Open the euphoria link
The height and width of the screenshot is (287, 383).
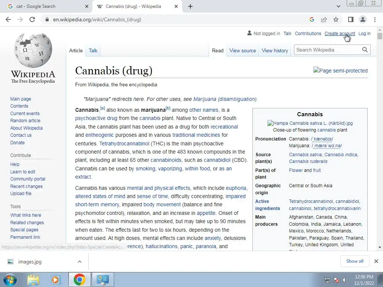(x=236, y=188)
